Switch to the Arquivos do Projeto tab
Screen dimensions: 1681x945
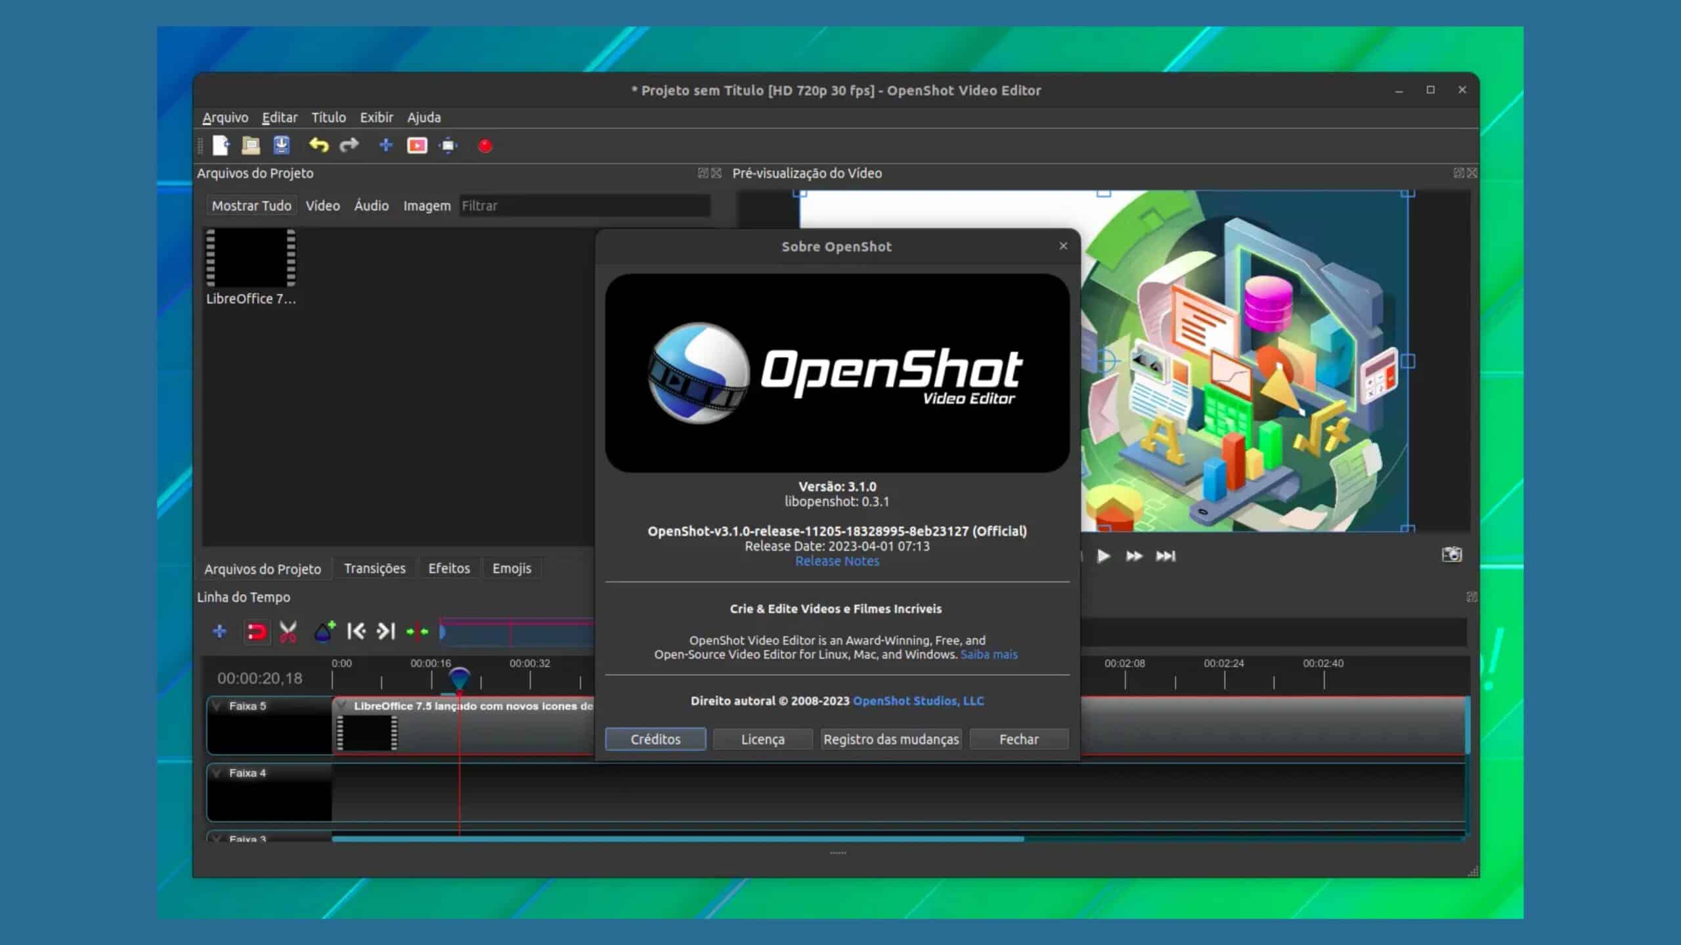(263, 568)
